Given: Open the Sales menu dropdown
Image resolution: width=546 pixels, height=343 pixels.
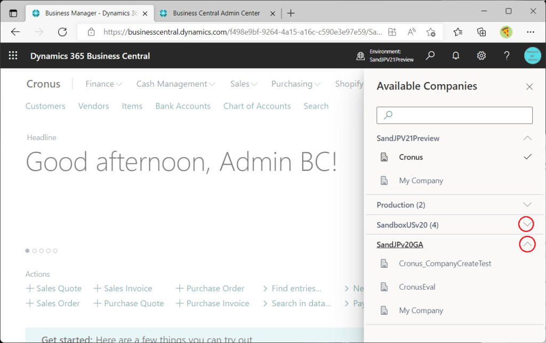Looking at the screenshot, I should [243, 84].
